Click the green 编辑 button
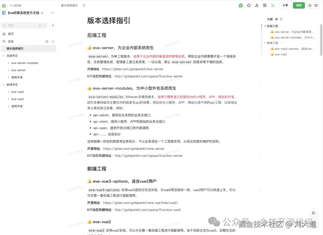The width and height of the screenshot is (323, 235). tap(298, 5)
